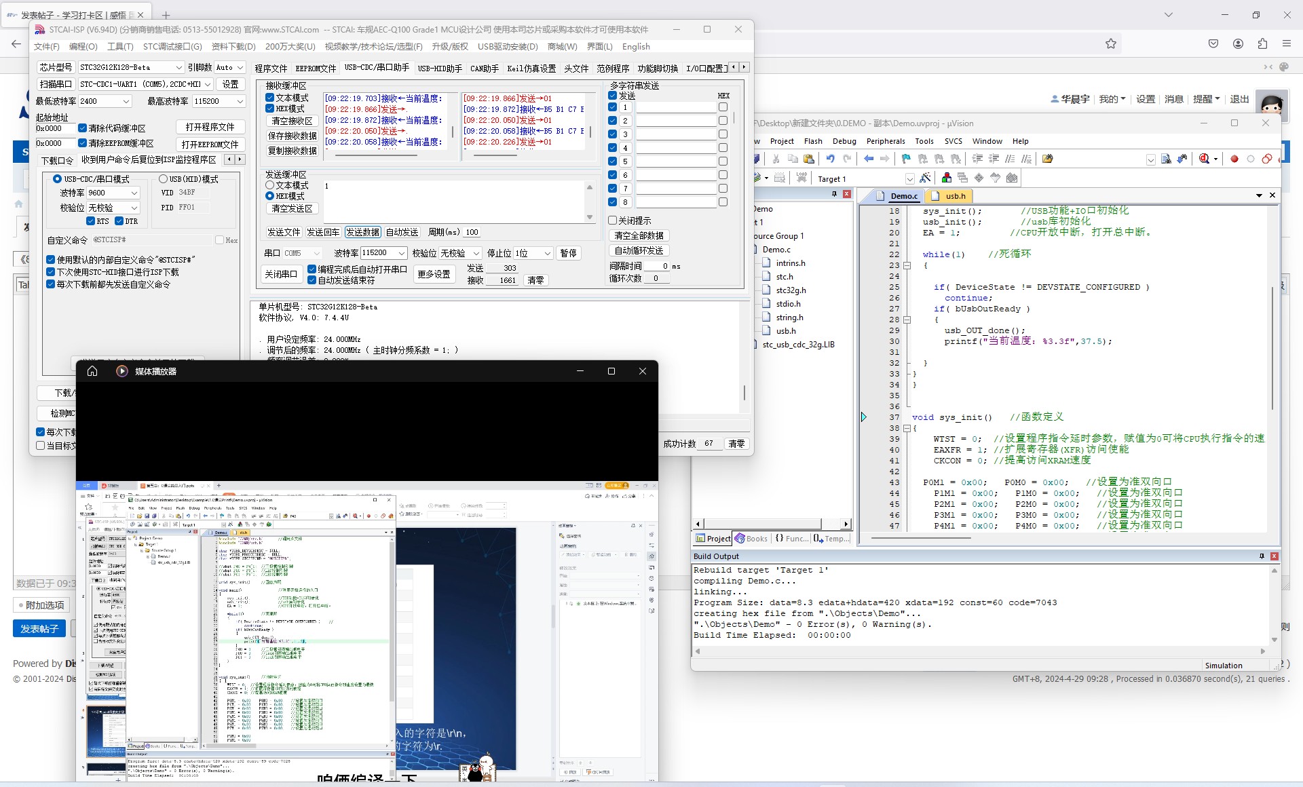Click Open Document folder icon in µVision
Screen dimensions: 1303x787
point(1048,159)
